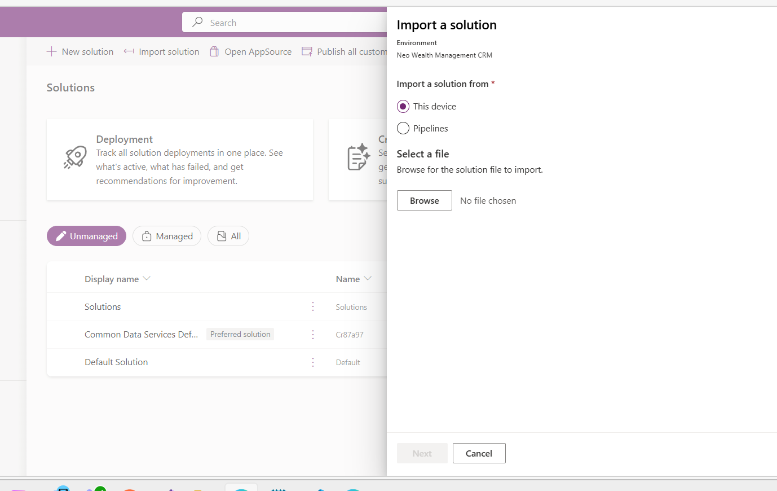
Task: Select the Unmanaged filter tab
Action: click(x=86, y=236)
